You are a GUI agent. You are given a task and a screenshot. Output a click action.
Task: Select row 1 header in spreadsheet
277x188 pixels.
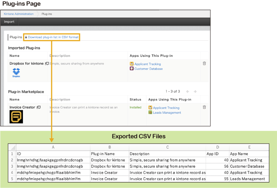coord(12,154)
